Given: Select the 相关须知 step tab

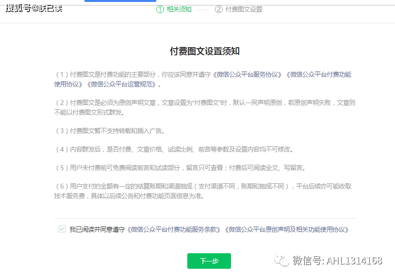Looking at the screenshot, I should pyautogui.click(x=179, y=9).
